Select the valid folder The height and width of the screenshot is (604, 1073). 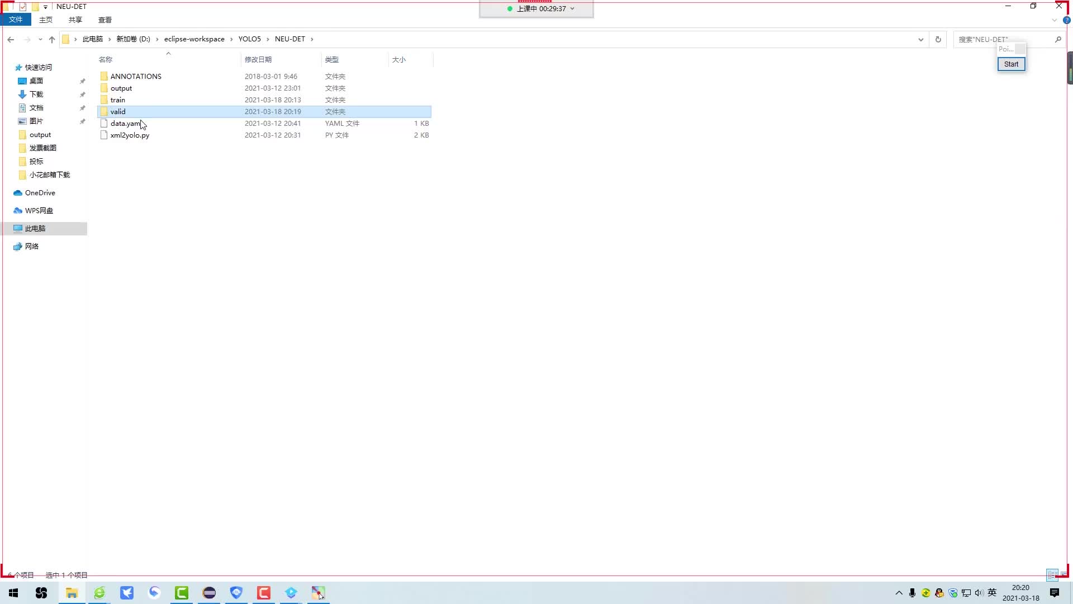pyautogui.click(x=264, y=112)
